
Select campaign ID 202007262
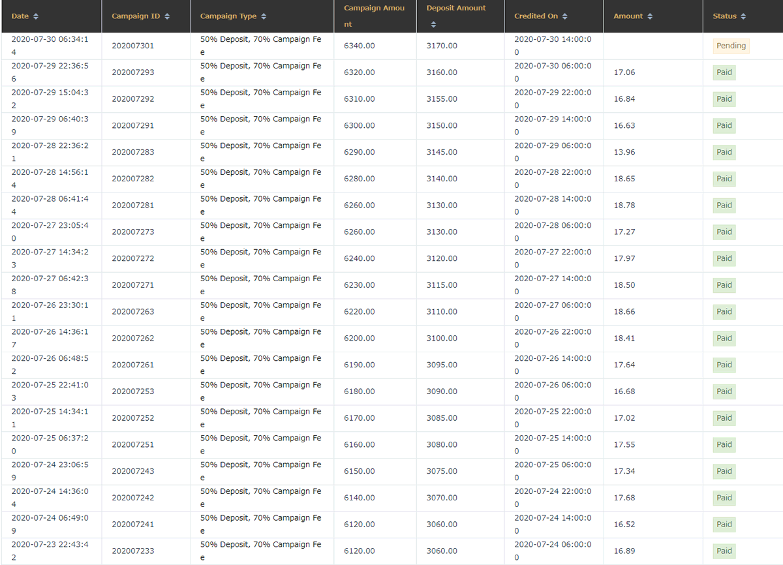[133, 339]
